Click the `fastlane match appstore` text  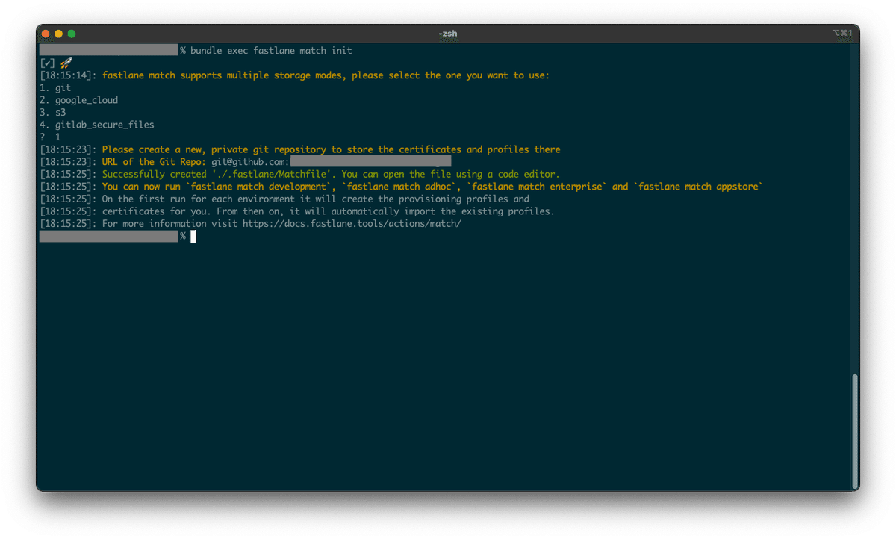pos(698,187)
